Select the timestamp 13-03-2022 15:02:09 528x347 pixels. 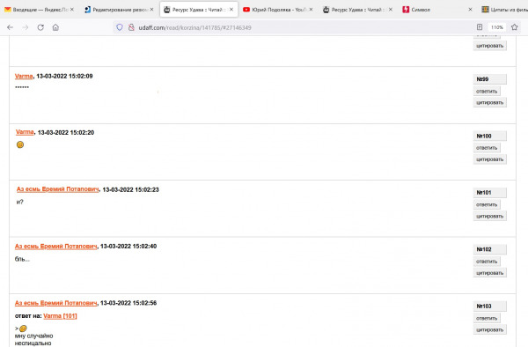pos(64,76)
